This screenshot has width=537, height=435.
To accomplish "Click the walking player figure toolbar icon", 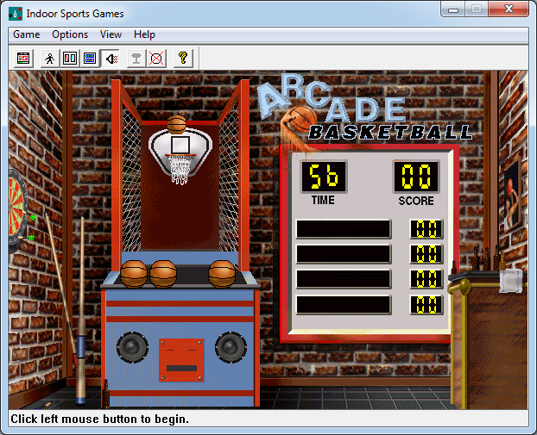I will (x=50, y=59).
